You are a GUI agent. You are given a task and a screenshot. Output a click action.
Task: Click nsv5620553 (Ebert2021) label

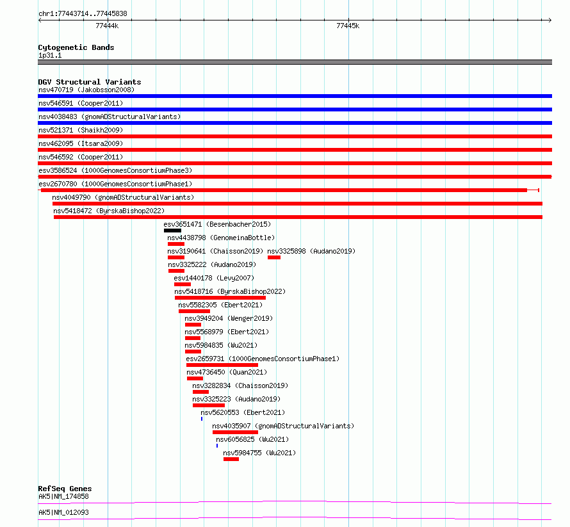click(x=243, y=412)
